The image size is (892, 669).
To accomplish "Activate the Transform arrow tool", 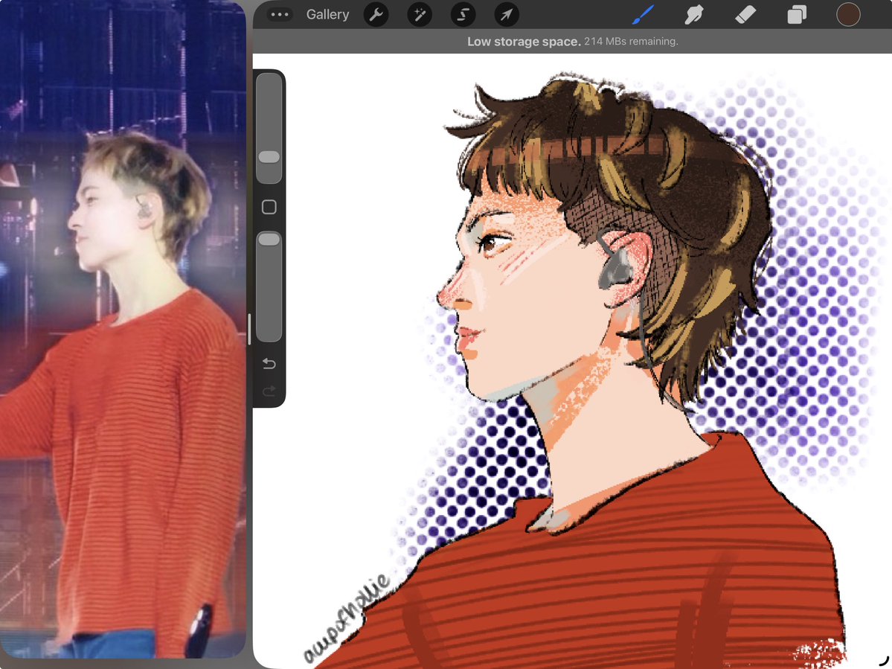I will click(x=507, y=14).
